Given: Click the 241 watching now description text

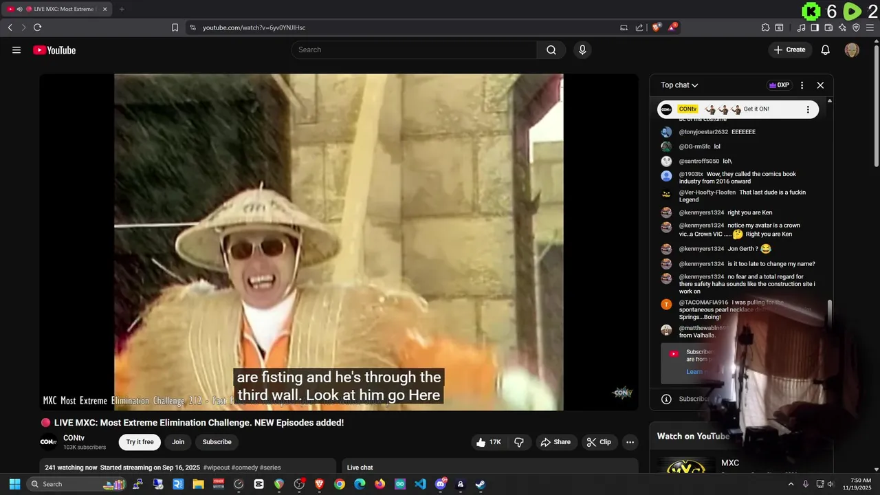Looking at the screenshot, I should point(71,467).
